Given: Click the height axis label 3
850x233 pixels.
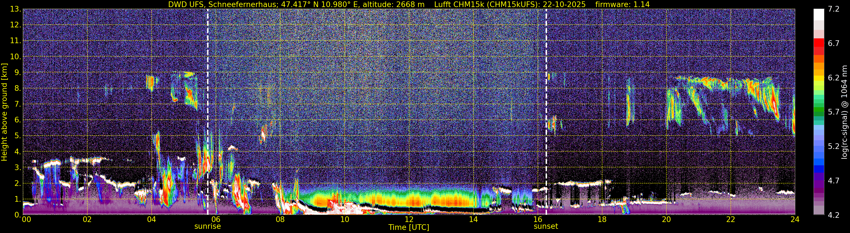Looking at the screenshot, I should [17, 167].
